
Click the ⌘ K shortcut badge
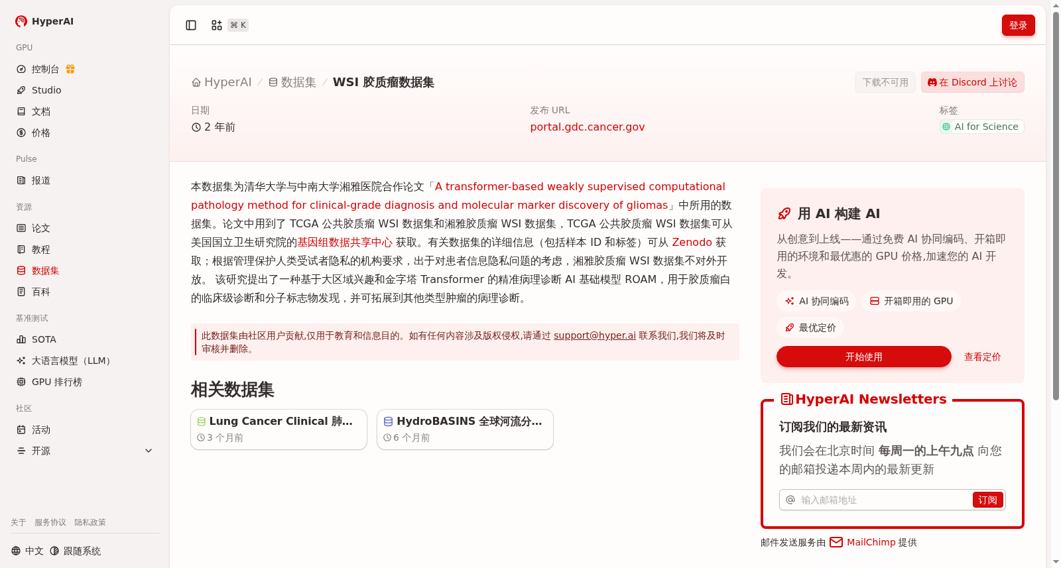click(238, 25)
